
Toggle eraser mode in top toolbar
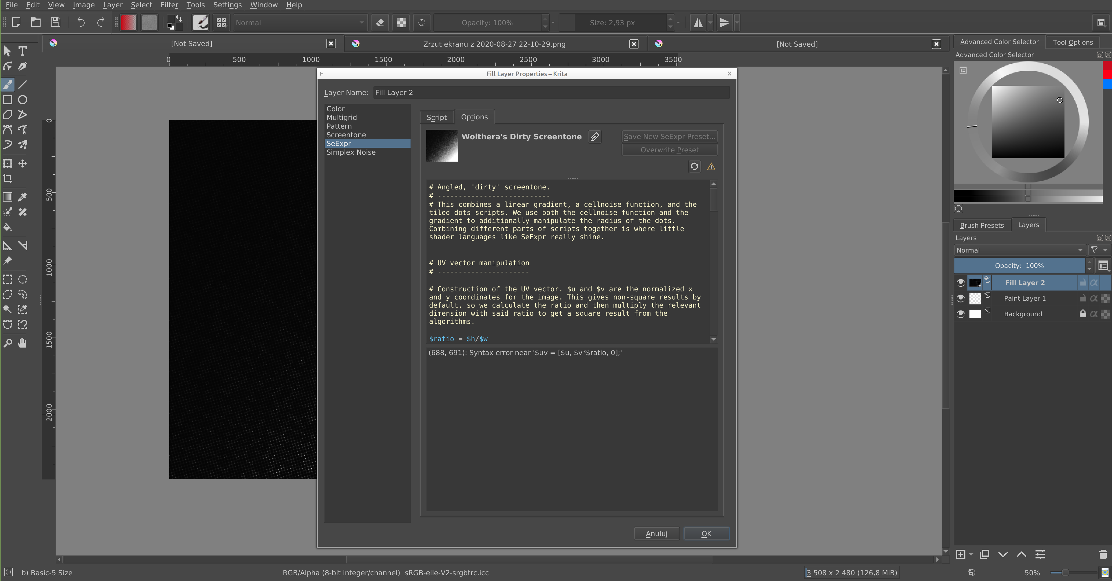point(380,22)
